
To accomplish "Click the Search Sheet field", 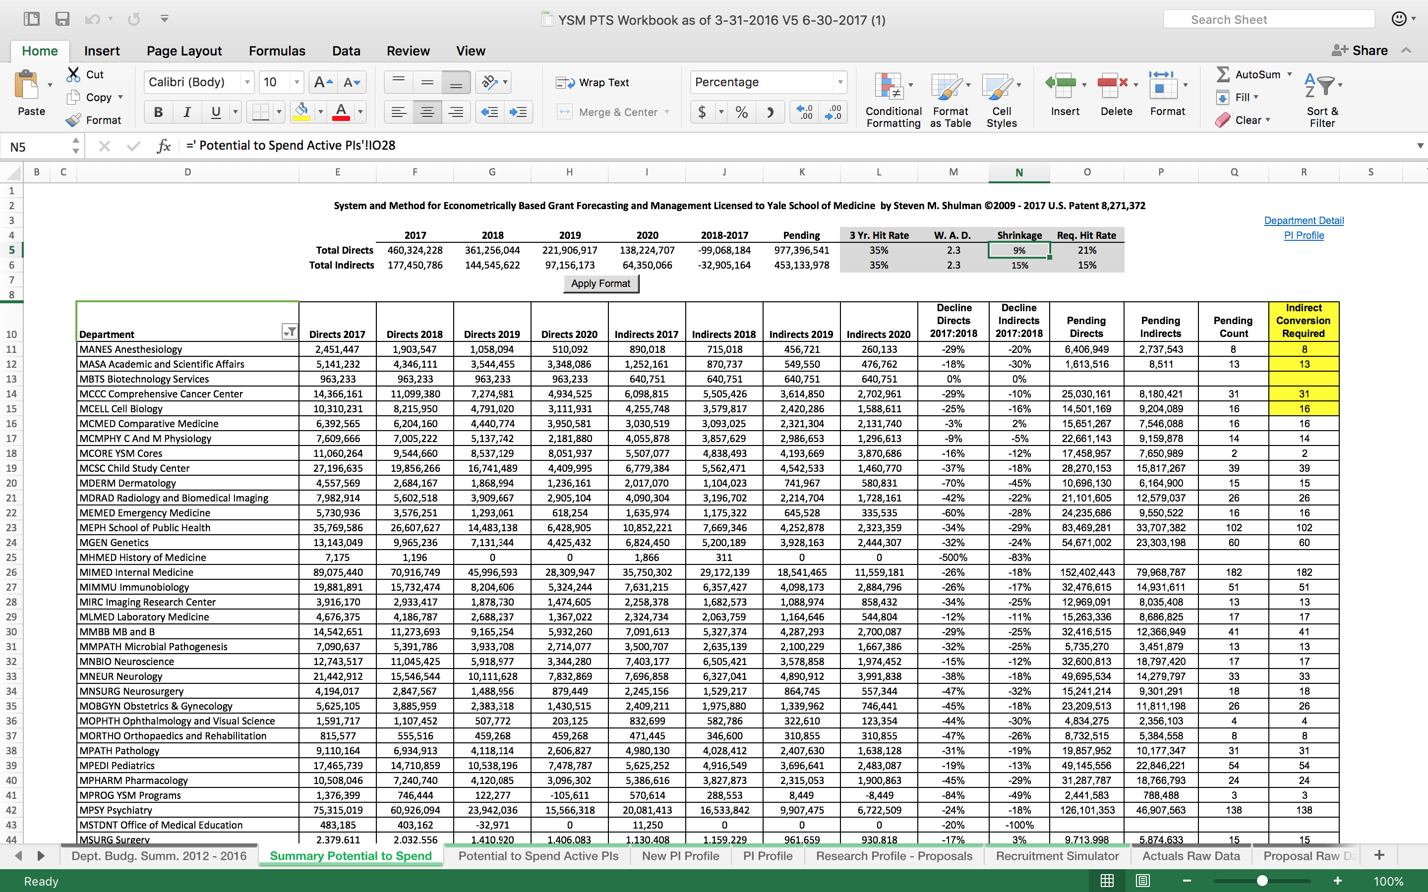I will [1269, 19].
